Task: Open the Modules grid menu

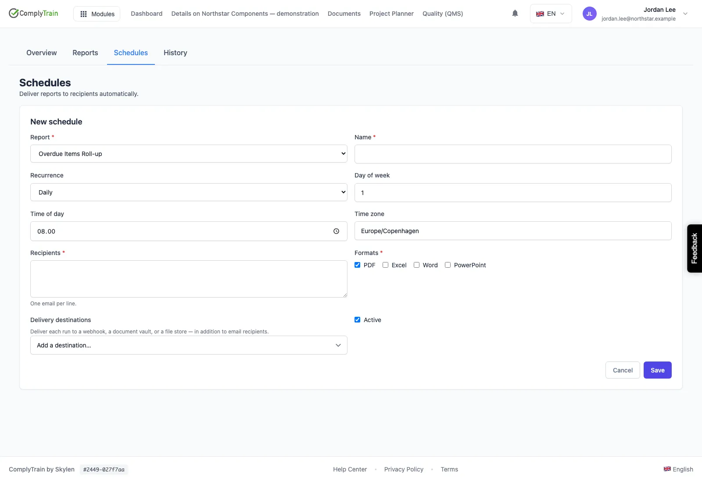Action: pos(97,14)
